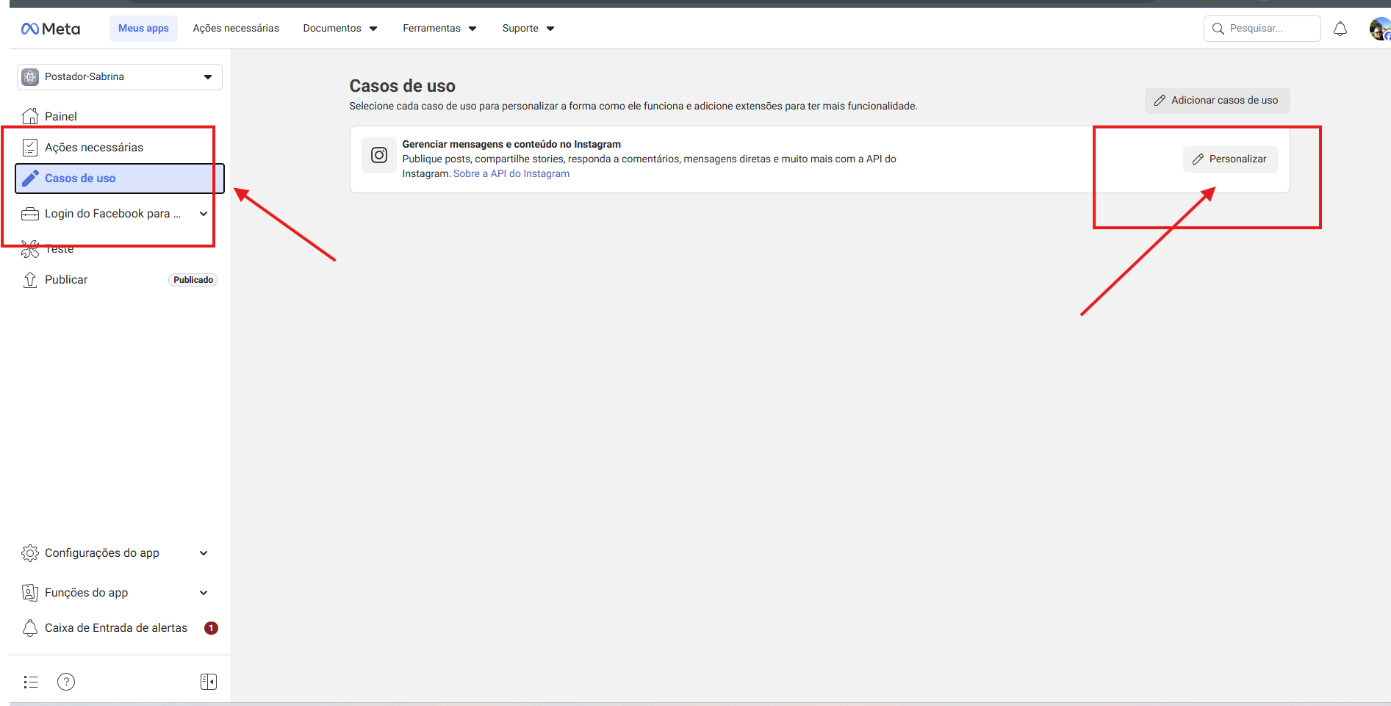The image size is (1391, 706).
Task: Click the Painel home icon
Action: pos(30,116)
